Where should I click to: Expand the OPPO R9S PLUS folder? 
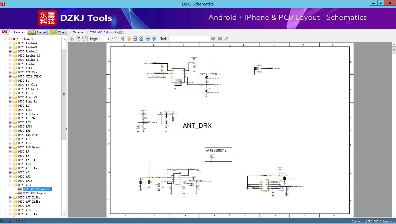[x=10, y=135]
